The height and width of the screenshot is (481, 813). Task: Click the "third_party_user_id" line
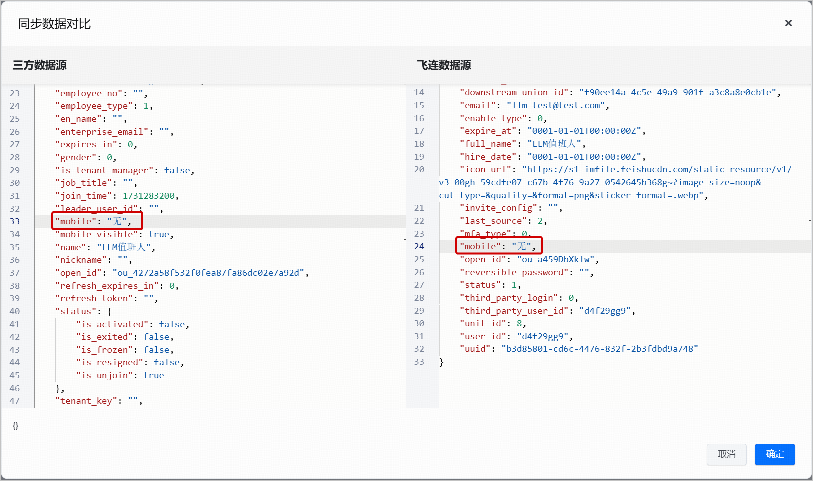(x=547, y=311)
